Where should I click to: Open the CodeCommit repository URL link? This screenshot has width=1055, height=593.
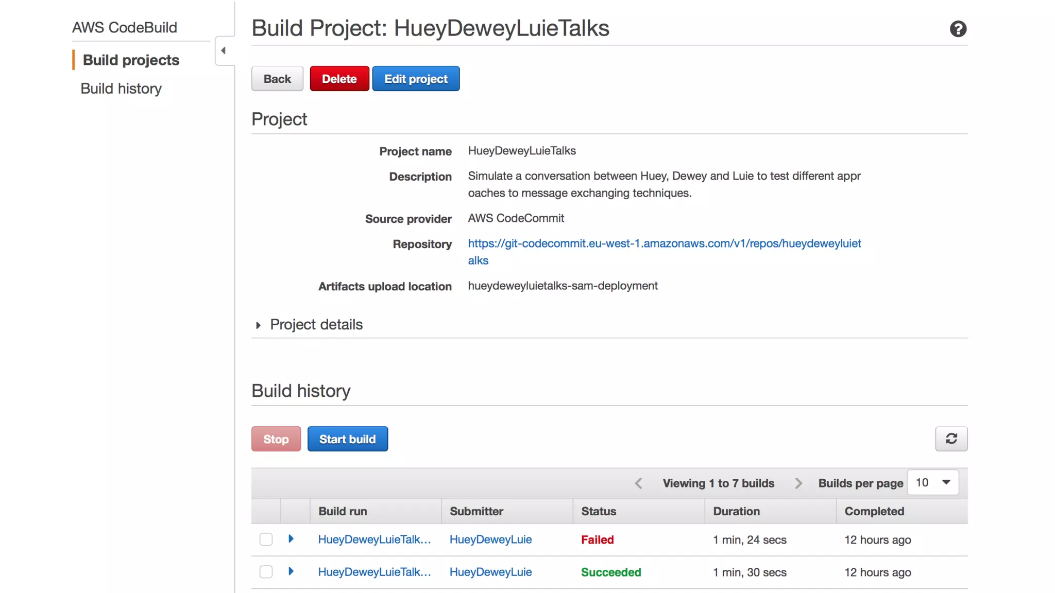pos(665,252)
